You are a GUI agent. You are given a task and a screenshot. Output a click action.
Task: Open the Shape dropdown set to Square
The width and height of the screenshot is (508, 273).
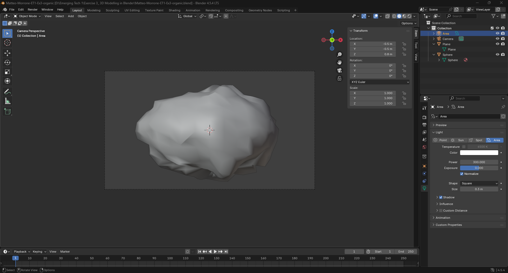pyautogui.click(x=479, y=183)
